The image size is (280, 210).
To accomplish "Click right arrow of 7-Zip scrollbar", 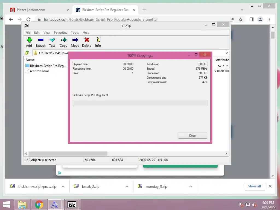I will point(226,153).
